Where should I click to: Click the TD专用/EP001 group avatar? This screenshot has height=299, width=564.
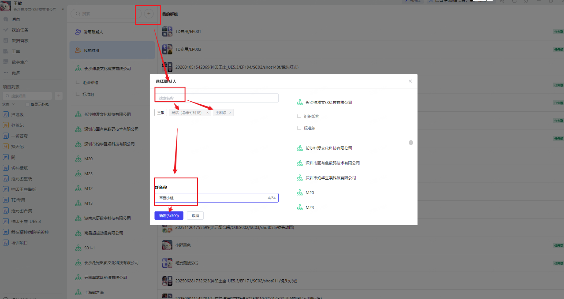click(x=167, y=32)
